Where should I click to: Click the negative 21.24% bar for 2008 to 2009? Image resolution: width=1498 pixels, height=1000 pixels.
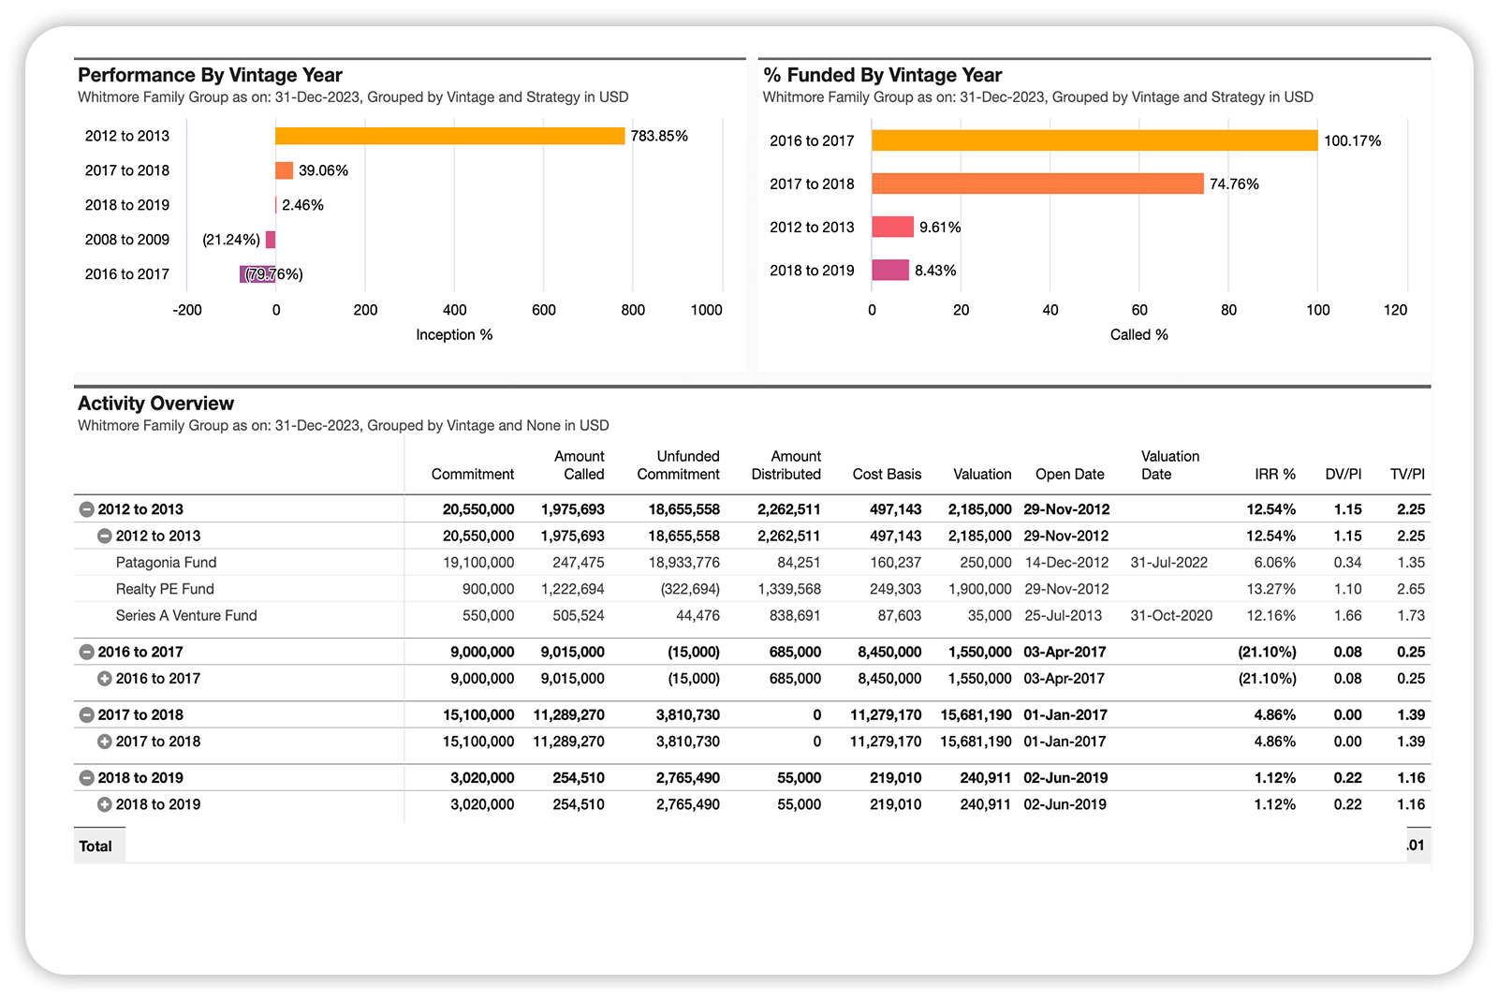click(x=271, y=240)
